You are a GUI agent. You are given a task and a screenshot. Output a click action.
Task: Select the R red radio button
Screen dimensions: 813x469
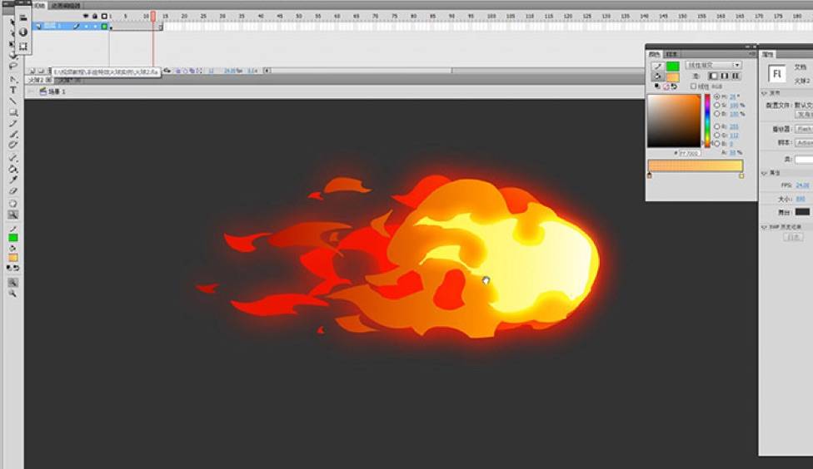[x=717, y=127]
